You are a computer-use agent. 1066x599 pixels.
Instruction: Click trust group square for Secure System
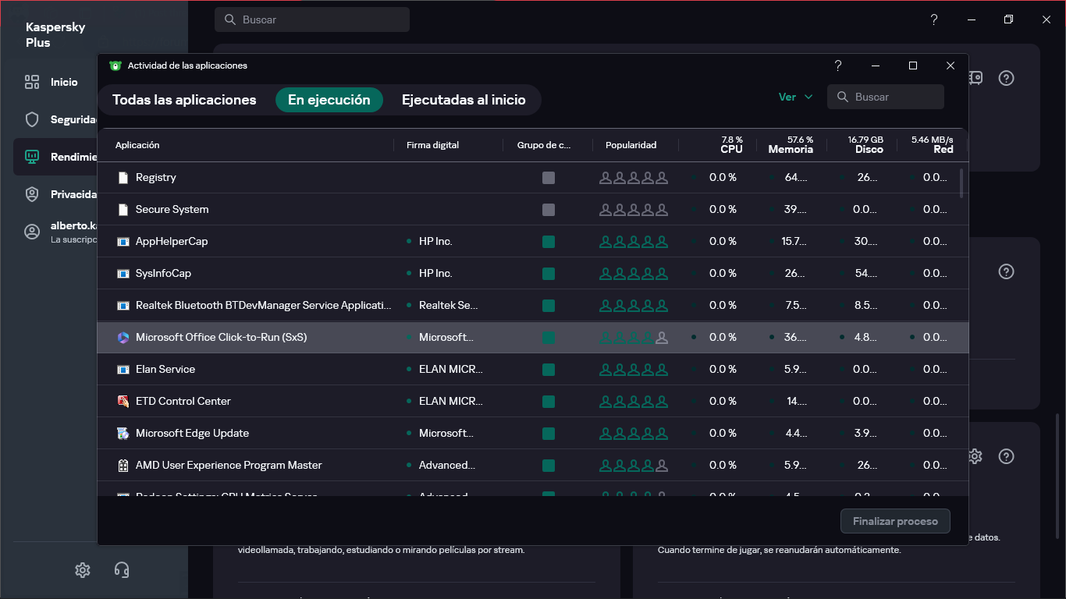[549, 210]
